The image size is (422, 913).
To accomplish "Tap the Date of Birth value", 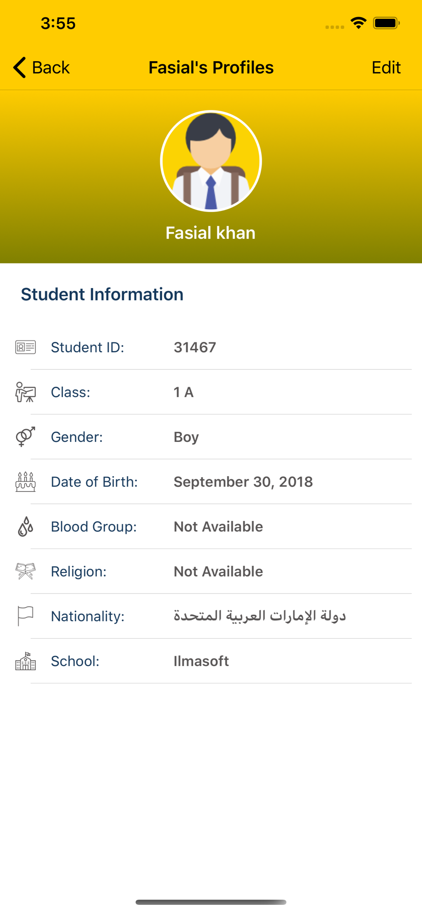I will pyautogui.click(x=243, y=482).
